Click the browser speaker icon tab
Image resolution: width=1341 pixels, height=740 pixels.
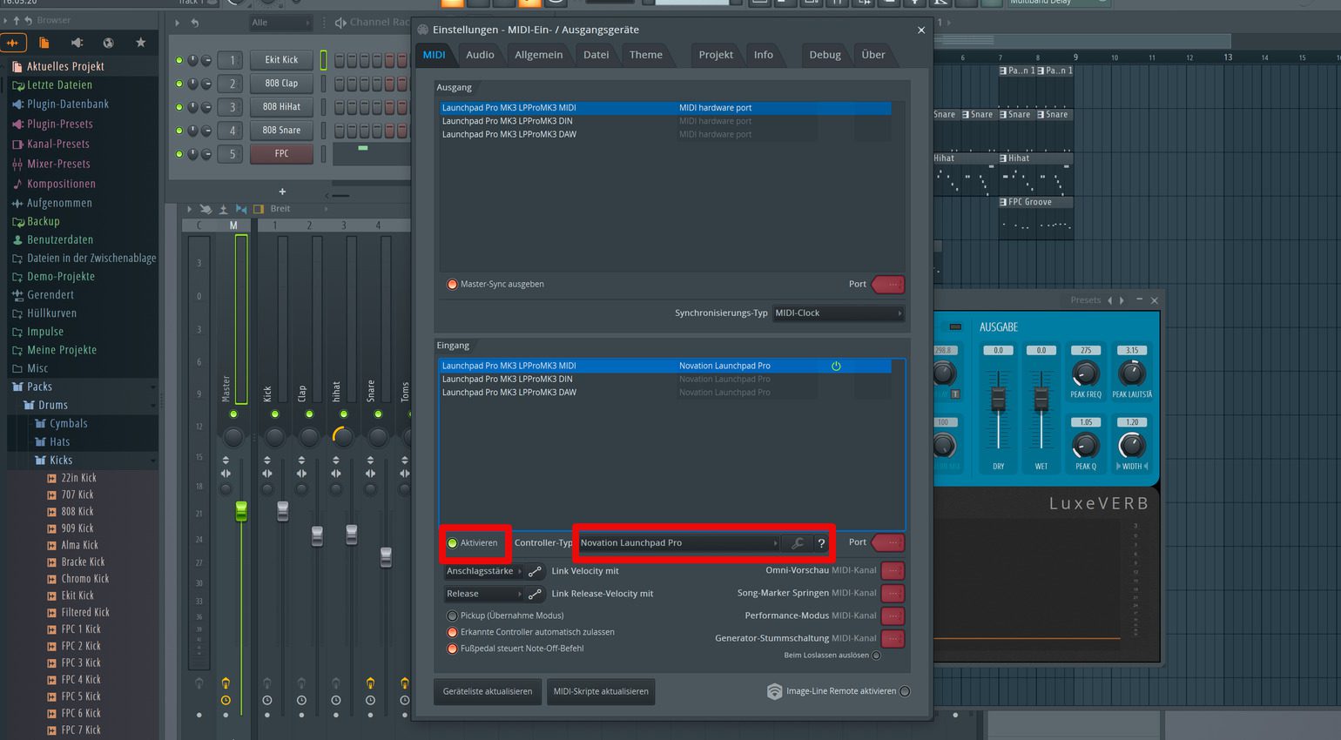point(77,43)
